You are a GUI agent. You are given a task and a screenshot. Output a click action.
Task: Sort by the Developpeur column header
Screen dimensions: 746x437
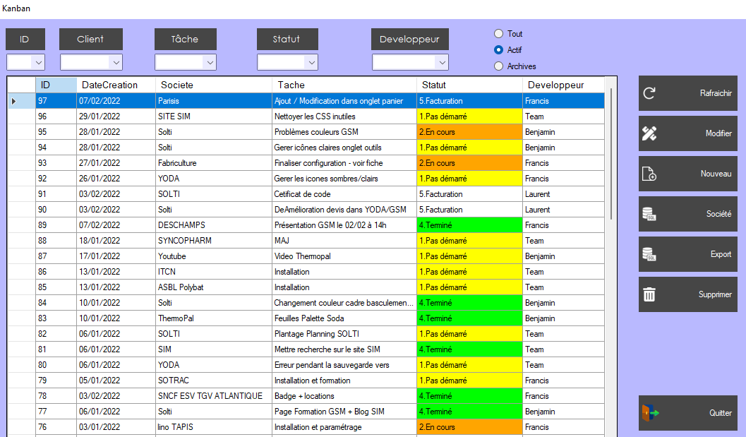[x=563, y=85]
